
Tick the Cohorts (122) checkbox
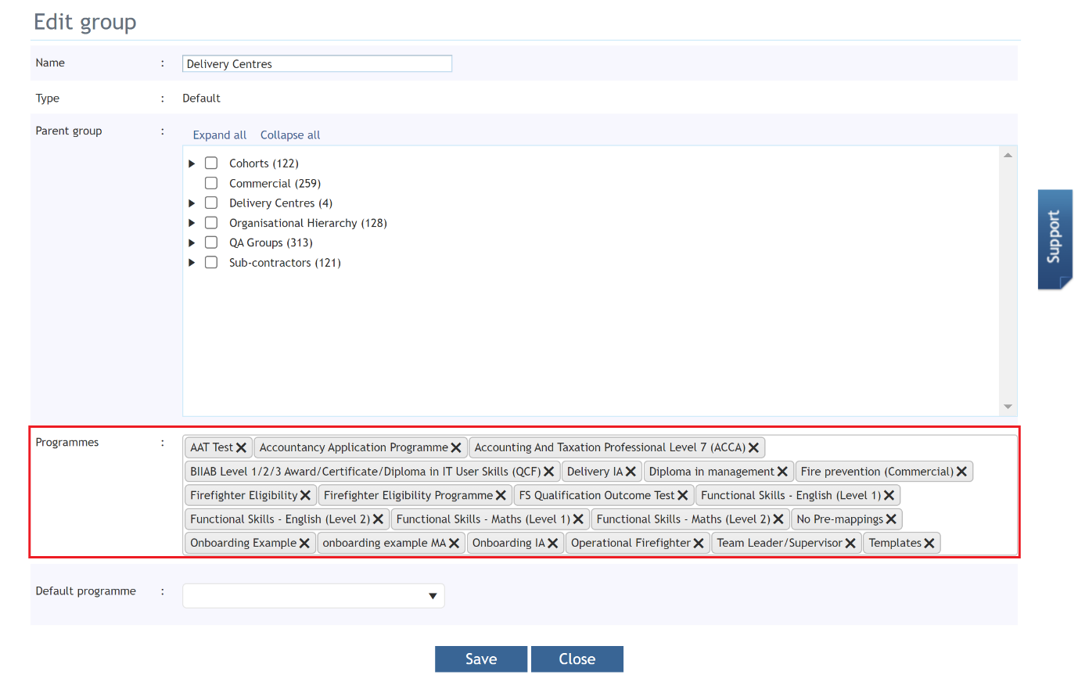(x=211, y=163)
